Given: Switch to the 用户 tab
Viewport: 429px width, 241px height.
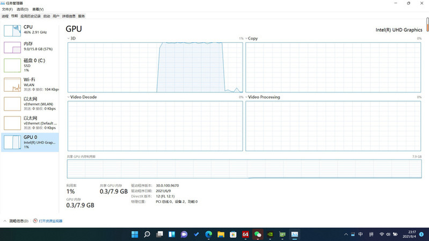Looking at the screenshot, I should click(56, 16).
